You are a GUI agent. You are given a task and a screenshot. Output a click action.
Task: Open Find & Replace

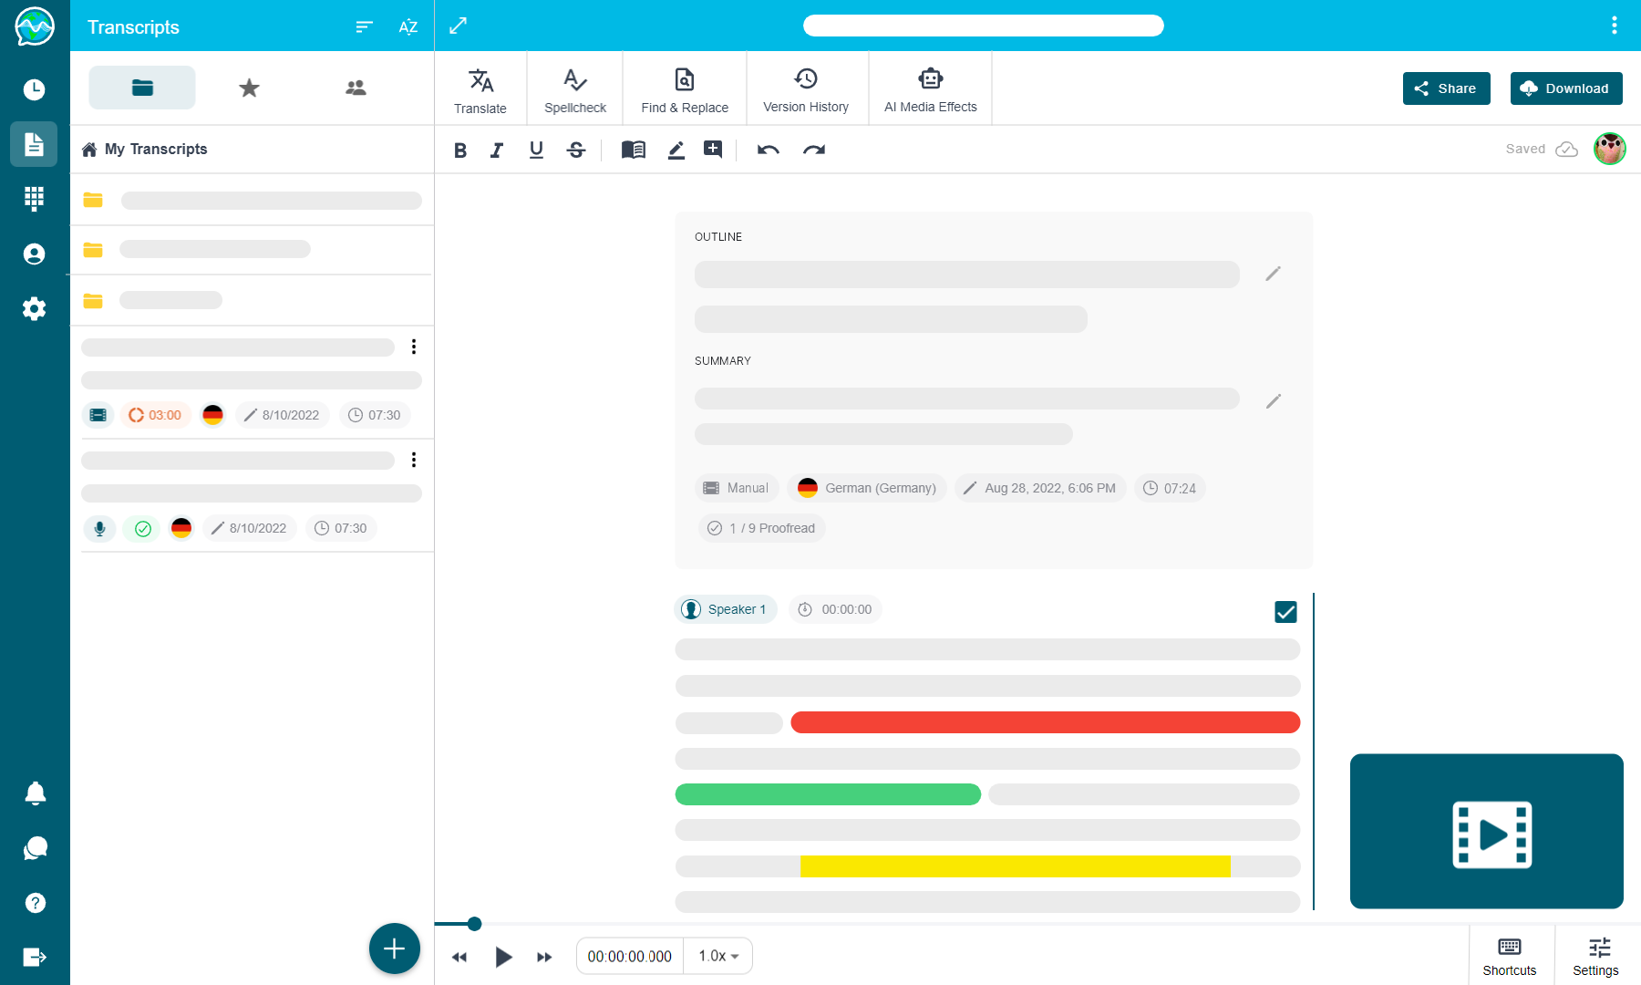pos(685,89)
